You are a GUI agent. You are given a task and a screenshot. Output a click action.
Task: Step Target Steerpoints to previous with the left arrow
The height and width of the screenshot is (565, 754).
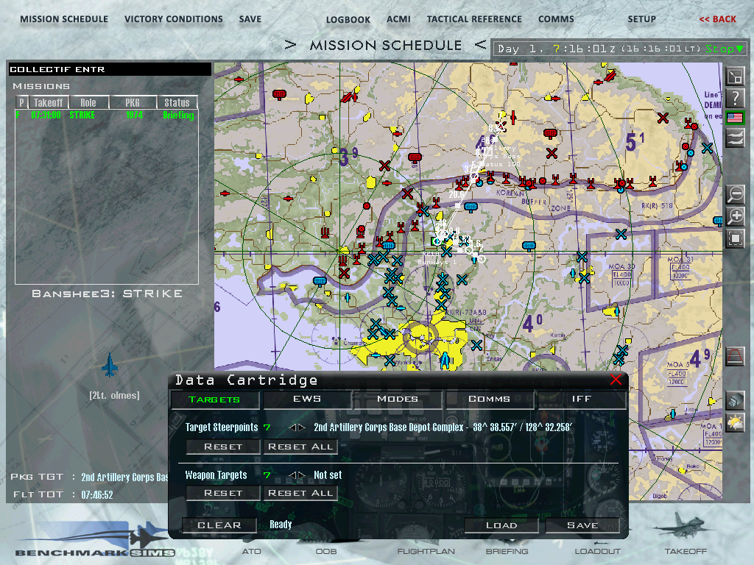pos(292,427)
